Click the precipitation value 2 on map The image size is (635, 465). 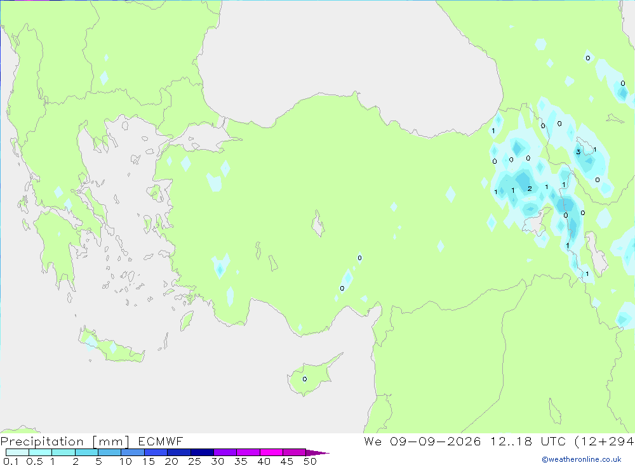(x=530, y=188)
